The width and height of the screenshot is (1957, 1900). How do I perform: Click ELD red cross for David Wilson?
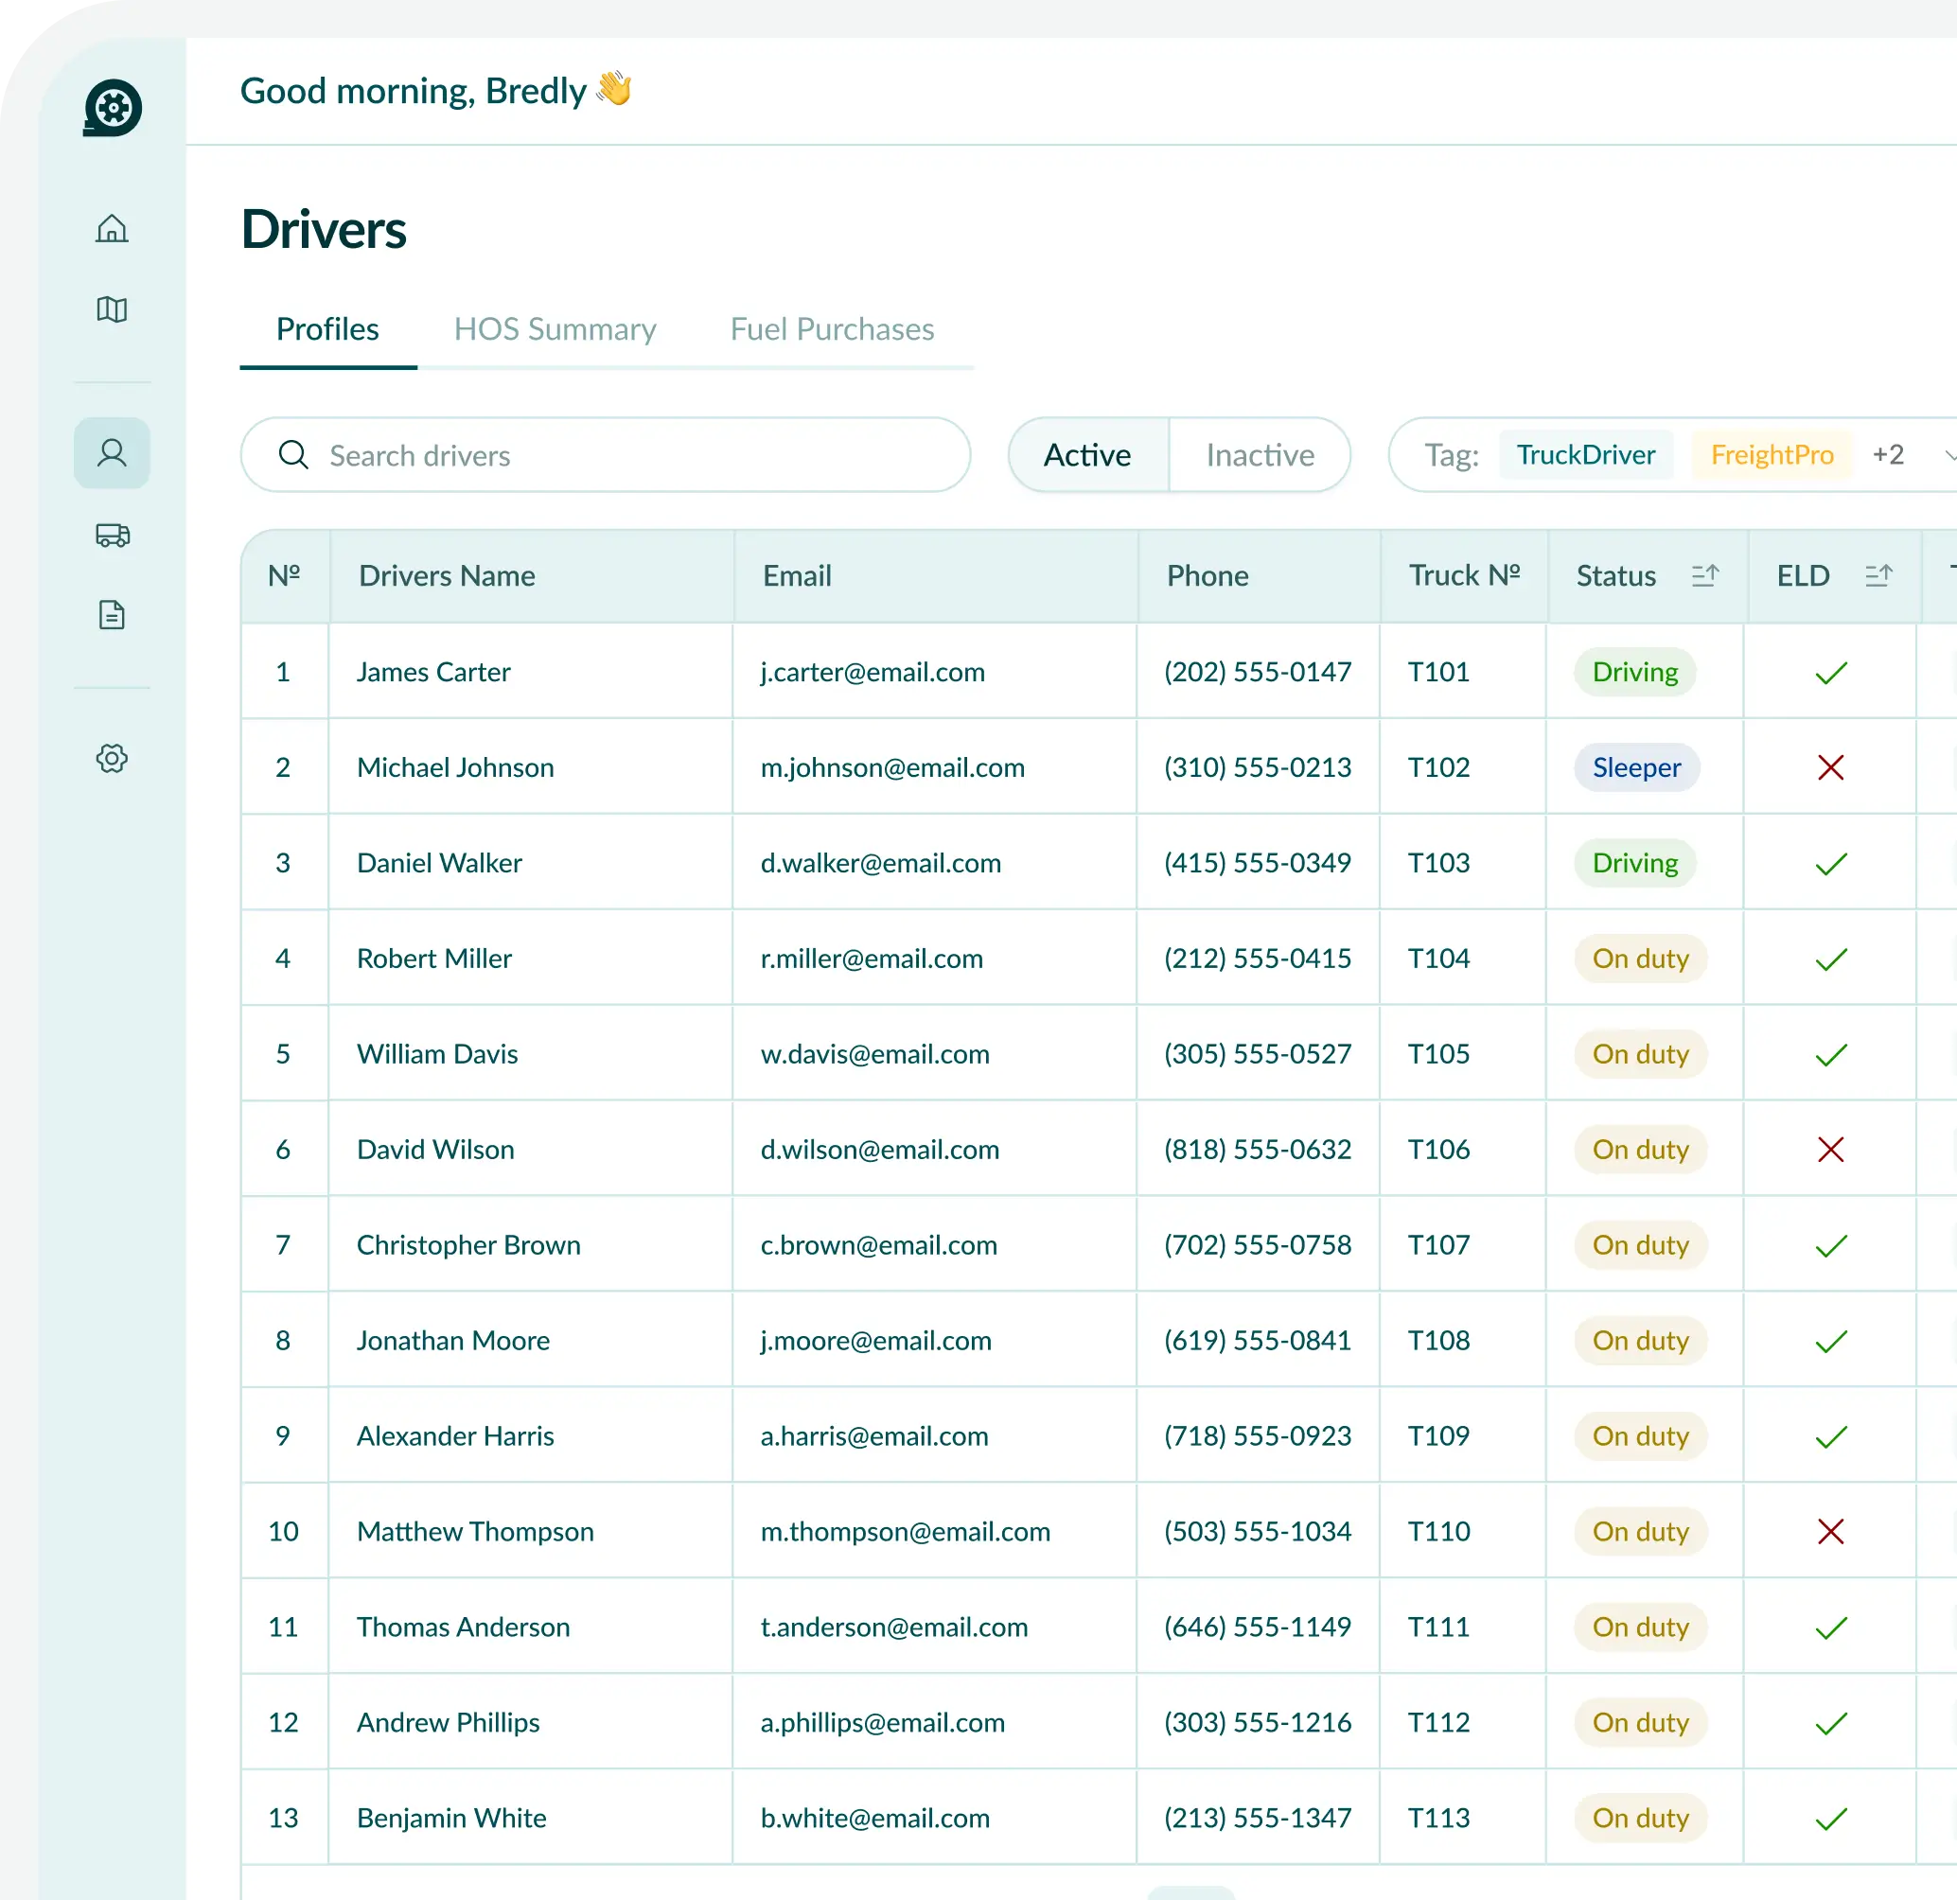[1831, 1151]
